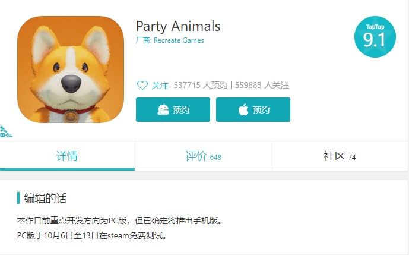Open the Recreate Games developer link

(x=178, y=40)
